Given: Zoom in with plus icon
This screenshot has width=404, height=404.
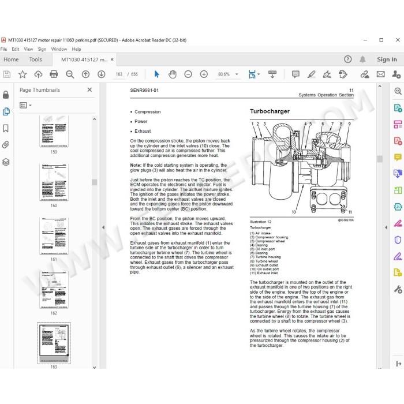Looking at the screenshot, I should point(204,74).
